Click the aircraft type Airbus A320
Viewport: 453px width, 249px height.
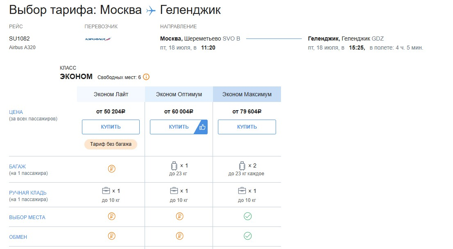click(x=22, y=48)
